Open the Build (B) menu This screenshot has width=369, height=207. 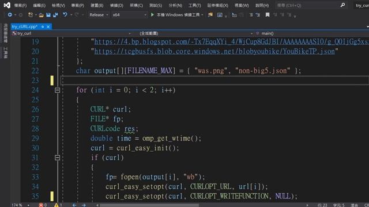tap(97, 5)
